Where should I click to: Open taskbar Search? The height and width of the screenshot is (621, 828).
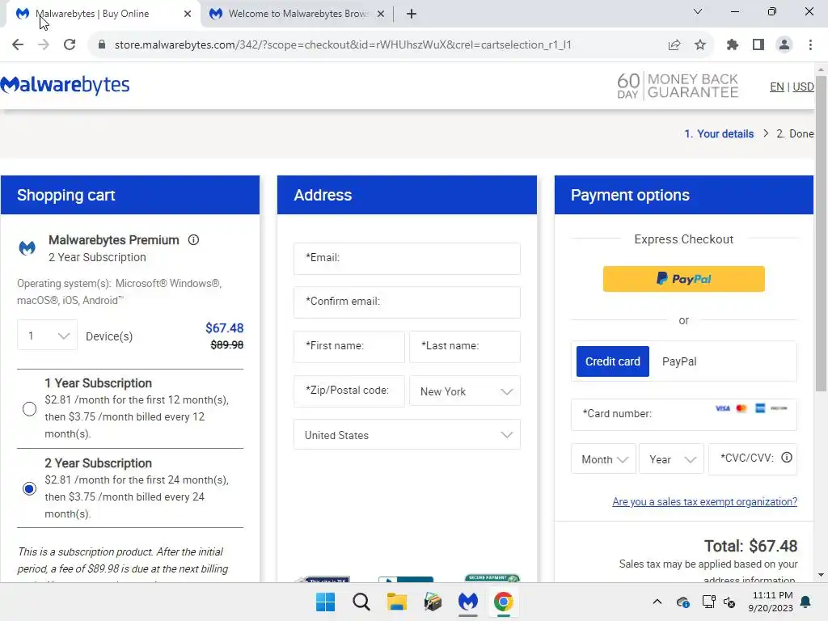tap(361, 602)
